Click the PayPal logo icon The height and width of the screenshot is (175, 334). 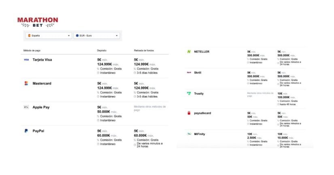[x=26, y=131]
